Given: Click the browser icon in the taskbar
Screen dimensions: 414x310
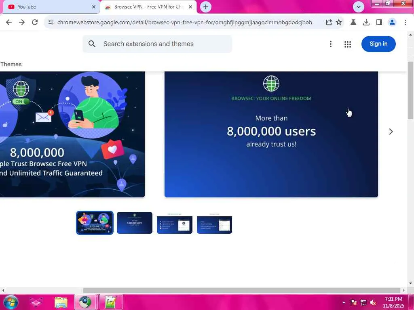Looking at the screenshot, I should pos(85,302).
